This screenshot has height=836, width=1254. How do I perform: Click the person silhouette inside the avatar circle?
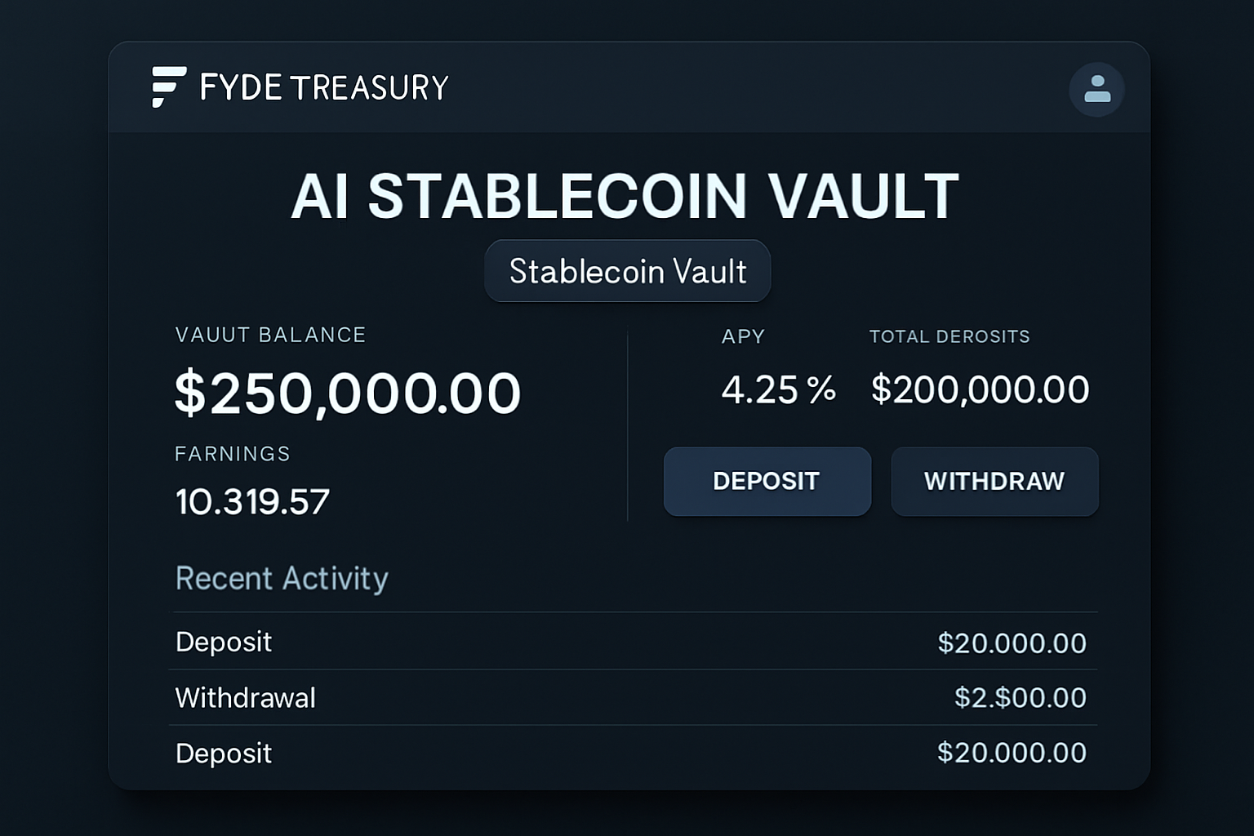coord(1096,90)
